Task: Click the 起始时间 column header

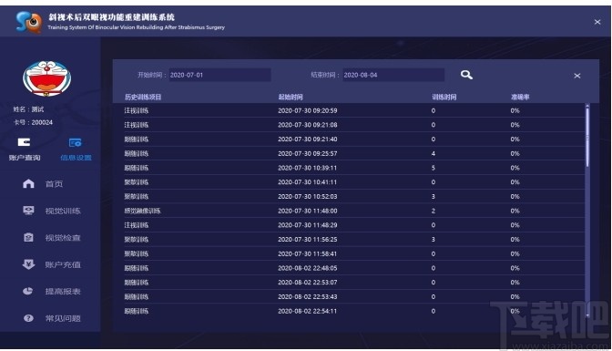Action: tap(291, 97)
